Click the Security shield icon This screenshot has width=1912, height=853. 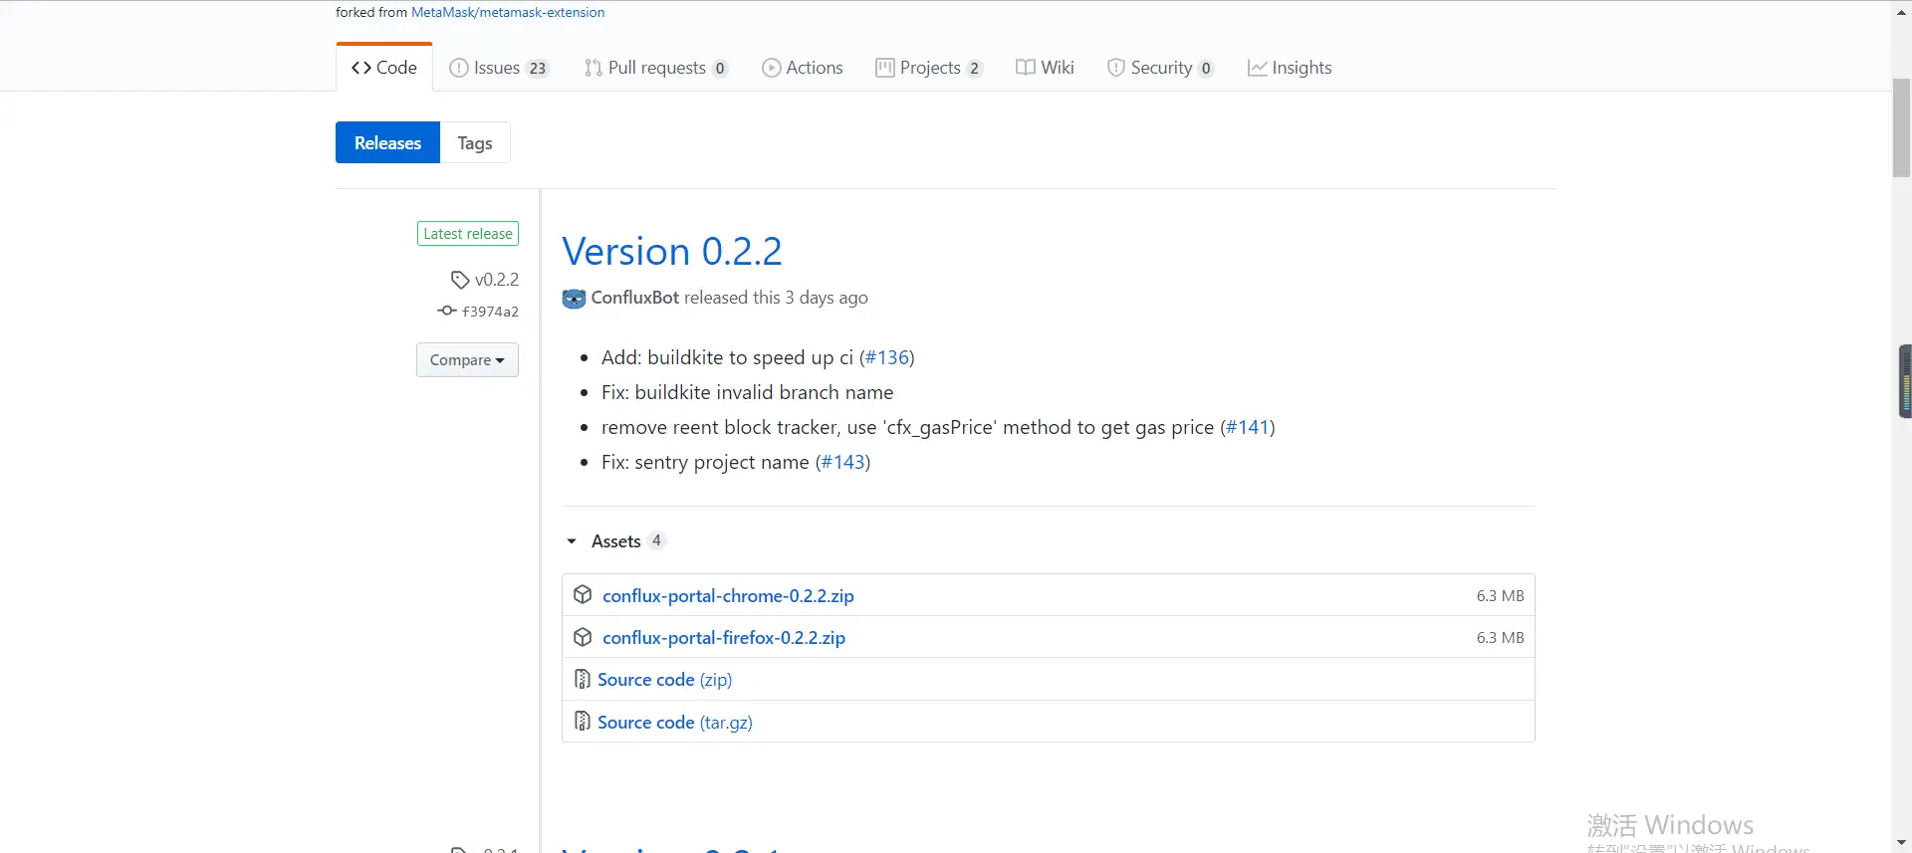[1116, 68]
